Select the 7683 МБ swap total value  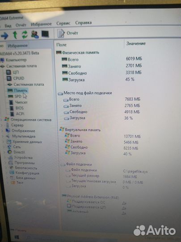(x=133, y=99)
